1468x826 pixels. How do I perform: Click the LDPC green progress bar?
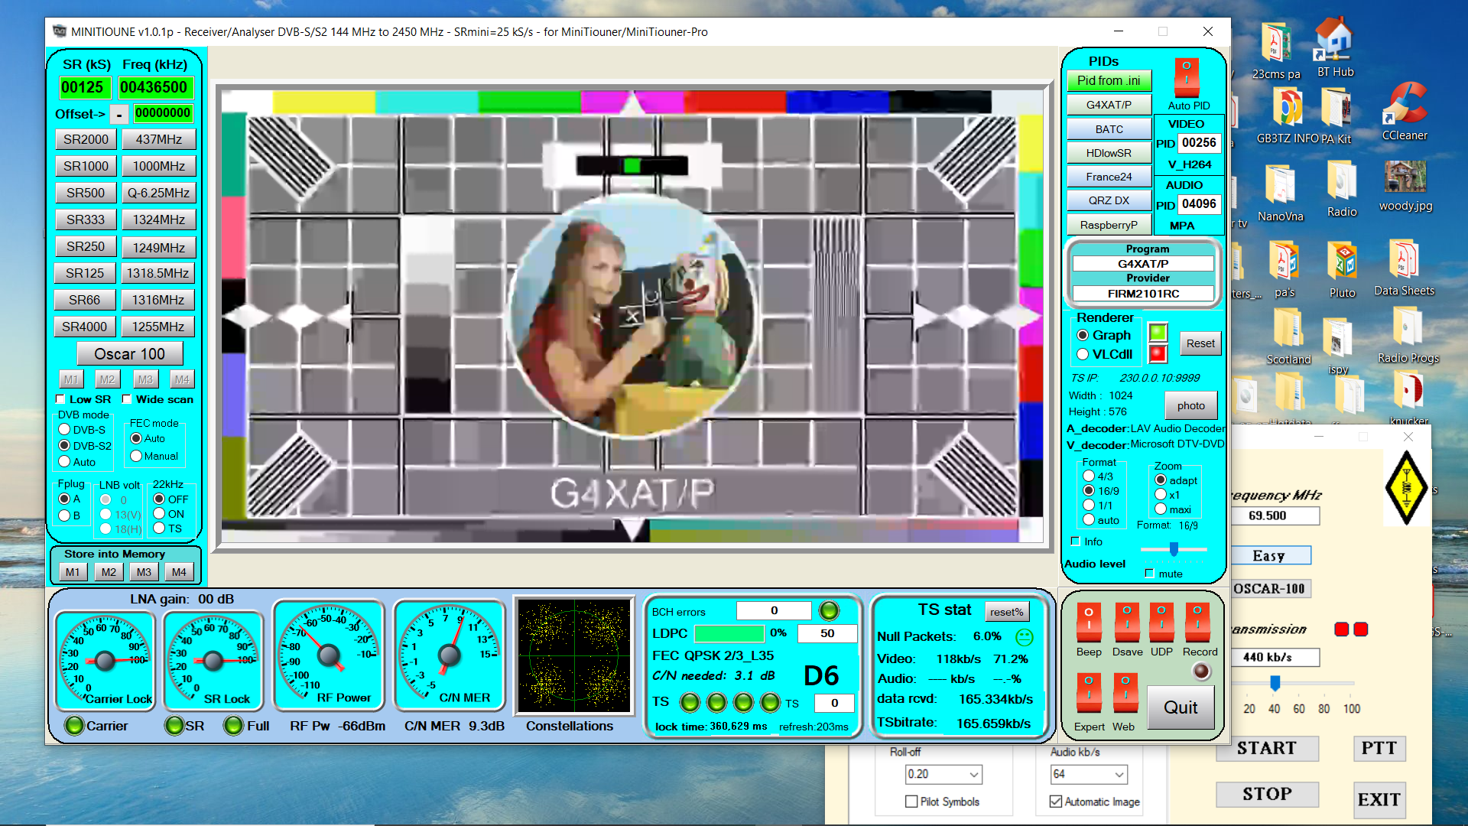coord(729,633)
